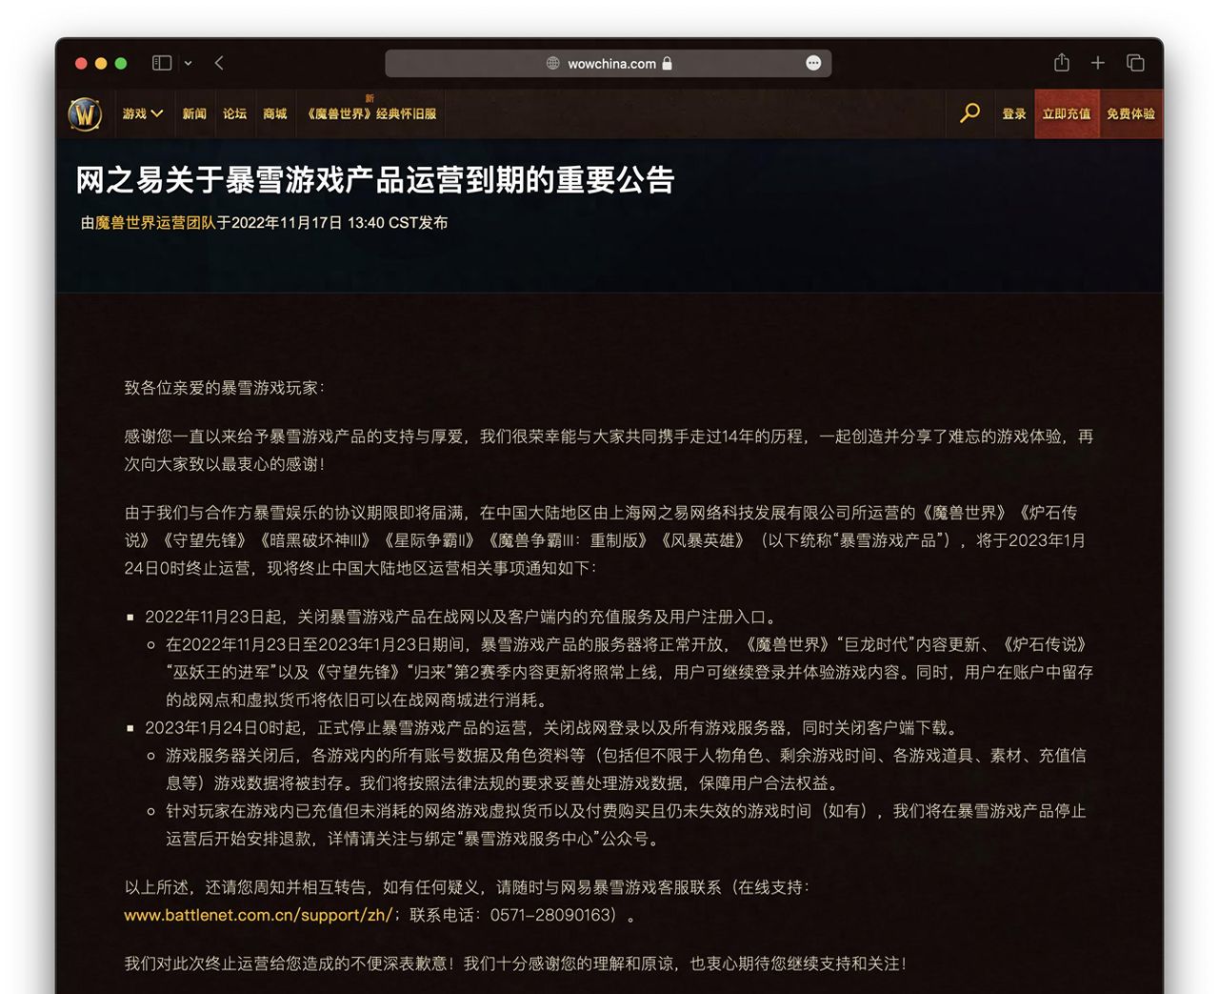Open the Share icon in Safari toolbar
Screen dimensions: 1219x994
tap(1061, 63)
